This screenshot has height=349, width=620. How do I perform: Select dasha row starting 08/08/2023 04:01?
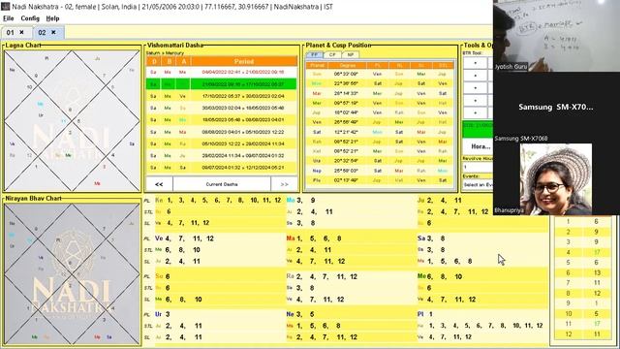[x=222, y=132]
